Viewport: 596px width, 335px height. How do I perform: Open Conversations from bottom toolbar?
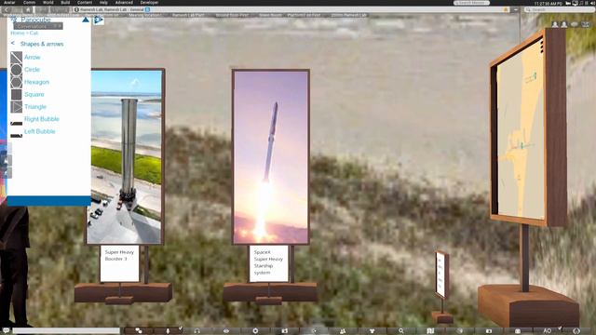point(139,331)
